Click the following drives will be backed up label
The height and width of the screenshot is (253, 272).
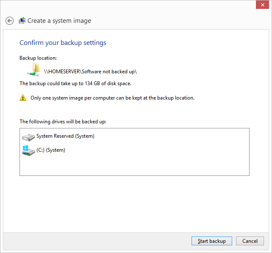click(63, 122)
